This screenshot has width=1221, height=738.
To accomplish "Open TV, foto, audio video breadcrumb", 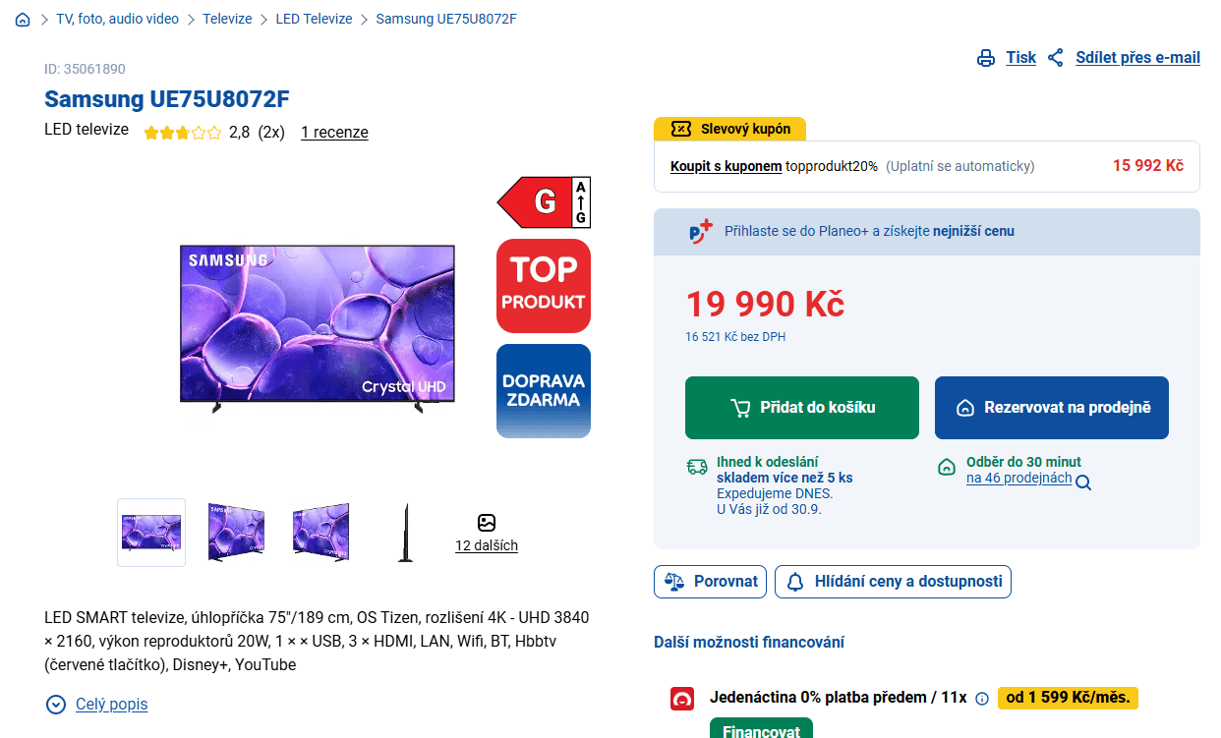I will coord(118,20).
